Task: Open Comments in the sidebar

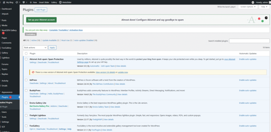Action: click(6, 43)
